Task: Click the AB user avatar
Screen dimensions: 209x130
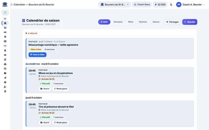Action: pos(179,4)
